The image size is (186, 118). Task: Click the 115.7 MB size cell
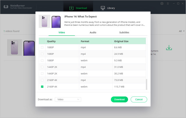click(119, 87)
